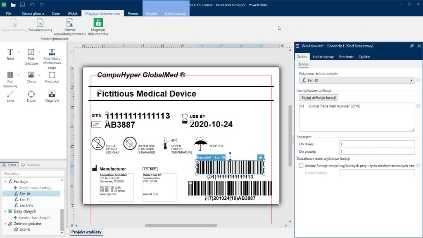Switch to Ogólne properties tab
Viewport: 423px width, 238px height.
pos(364,57)
